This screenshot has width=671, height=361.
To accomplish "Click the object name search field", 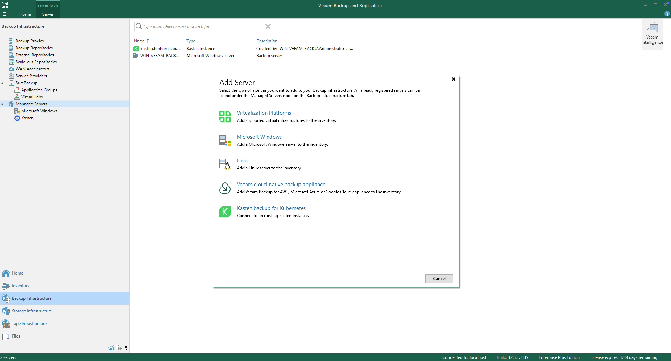I will 203,27.
